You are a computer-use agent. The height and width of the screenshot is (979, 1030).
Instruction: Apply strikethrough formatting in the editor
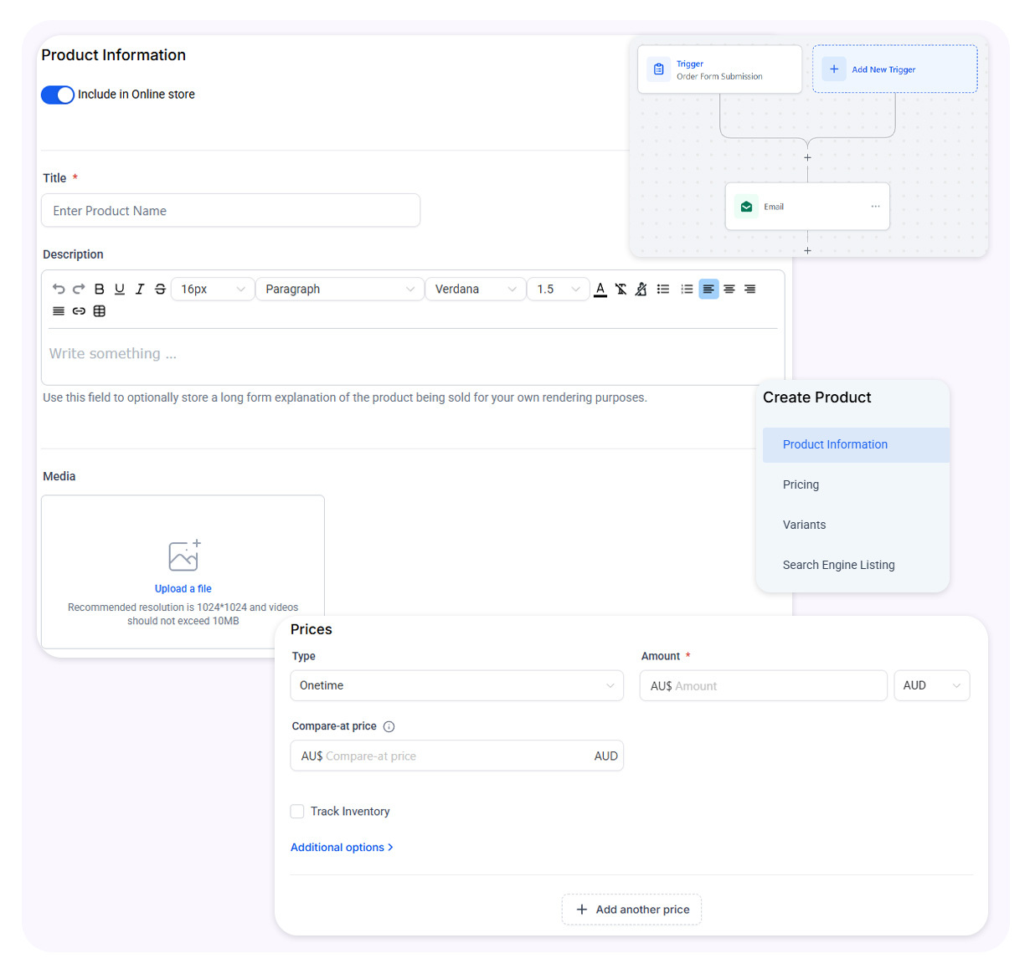pos(160,289)
